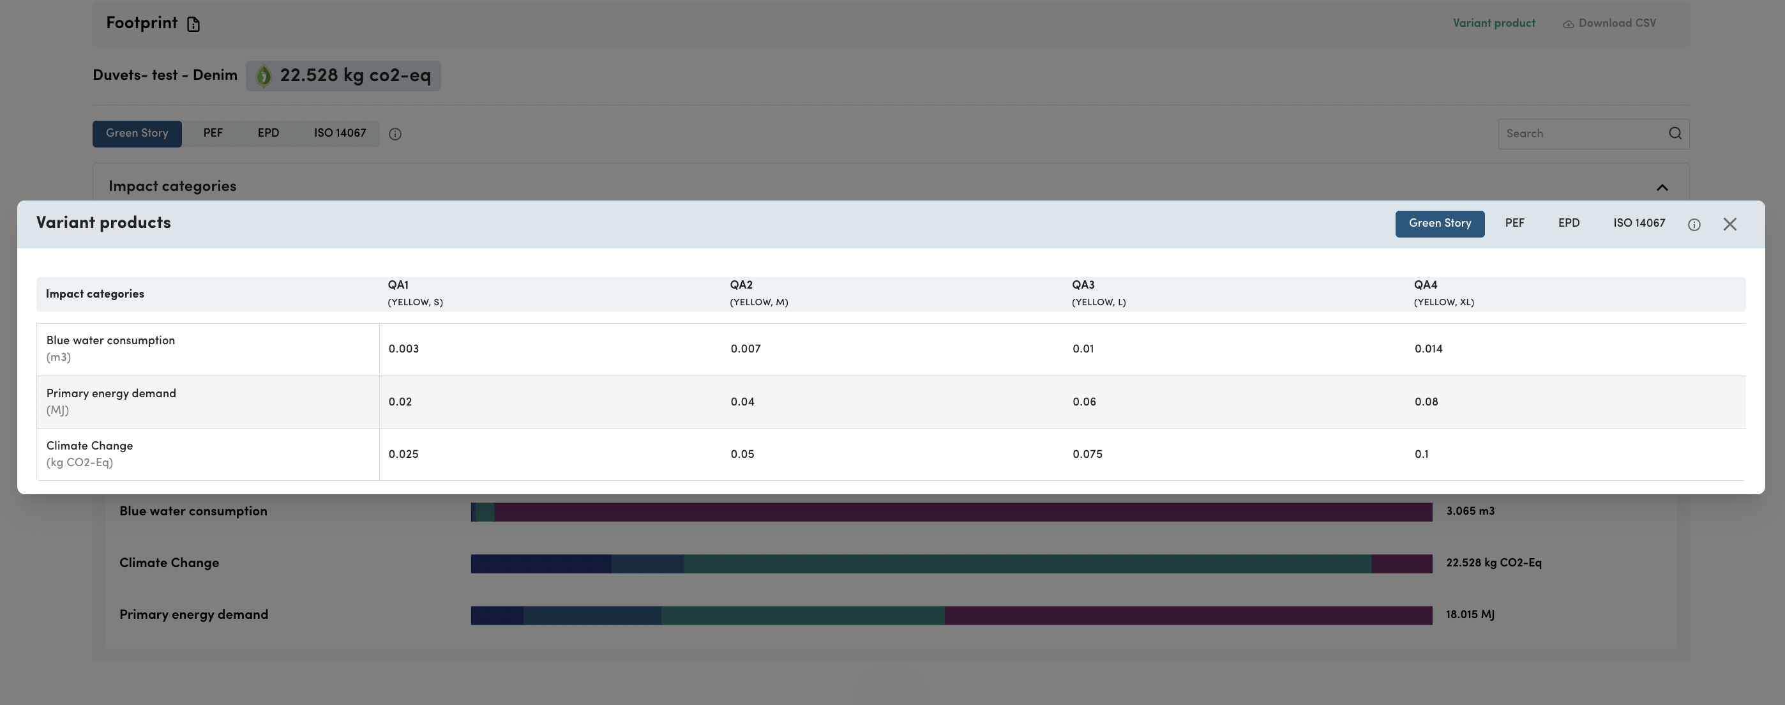The image size is (1785, 705).
Task: Click QA4 column header
Action: tap(1426, 285)
